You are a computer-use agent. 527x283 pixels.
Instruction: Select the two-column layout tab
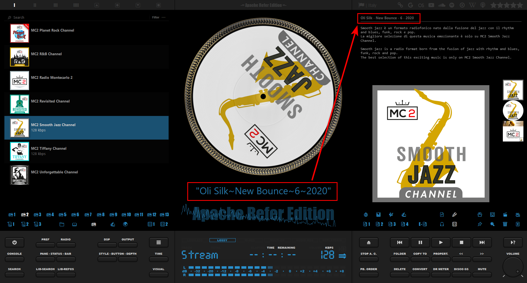pyautogui.click(x=35, y=5)
